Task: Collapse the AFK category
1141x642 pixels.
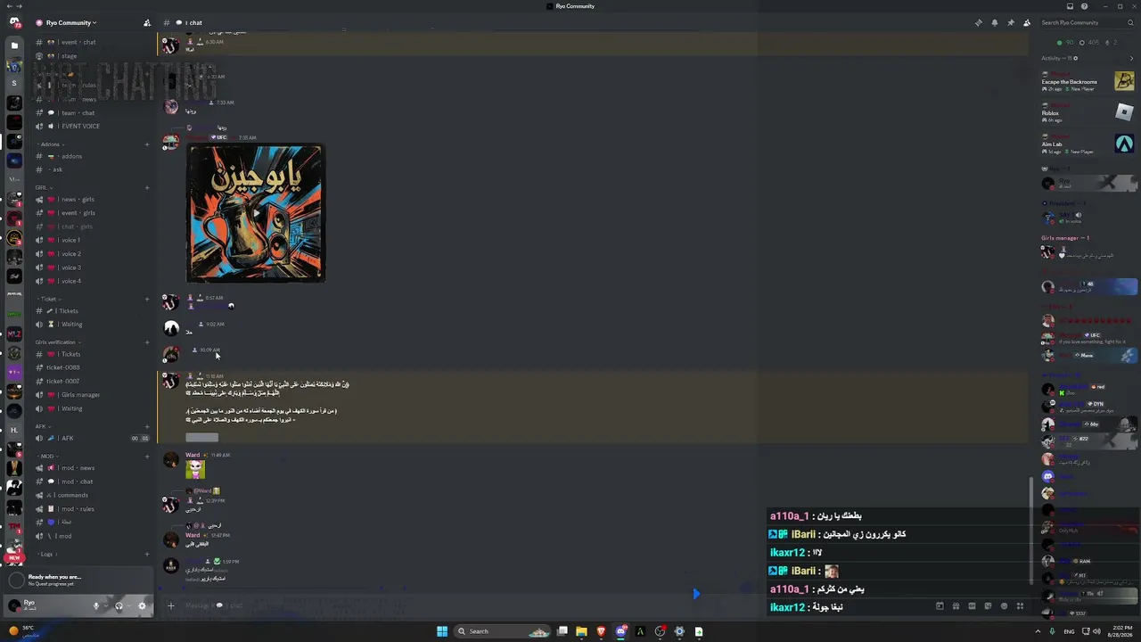Action: point(42,426)
